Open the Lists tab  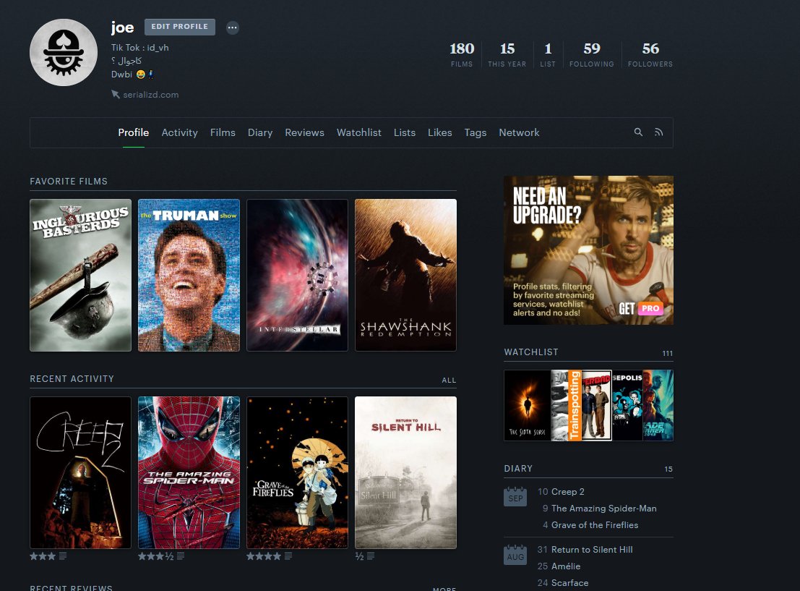coord(405,132)
